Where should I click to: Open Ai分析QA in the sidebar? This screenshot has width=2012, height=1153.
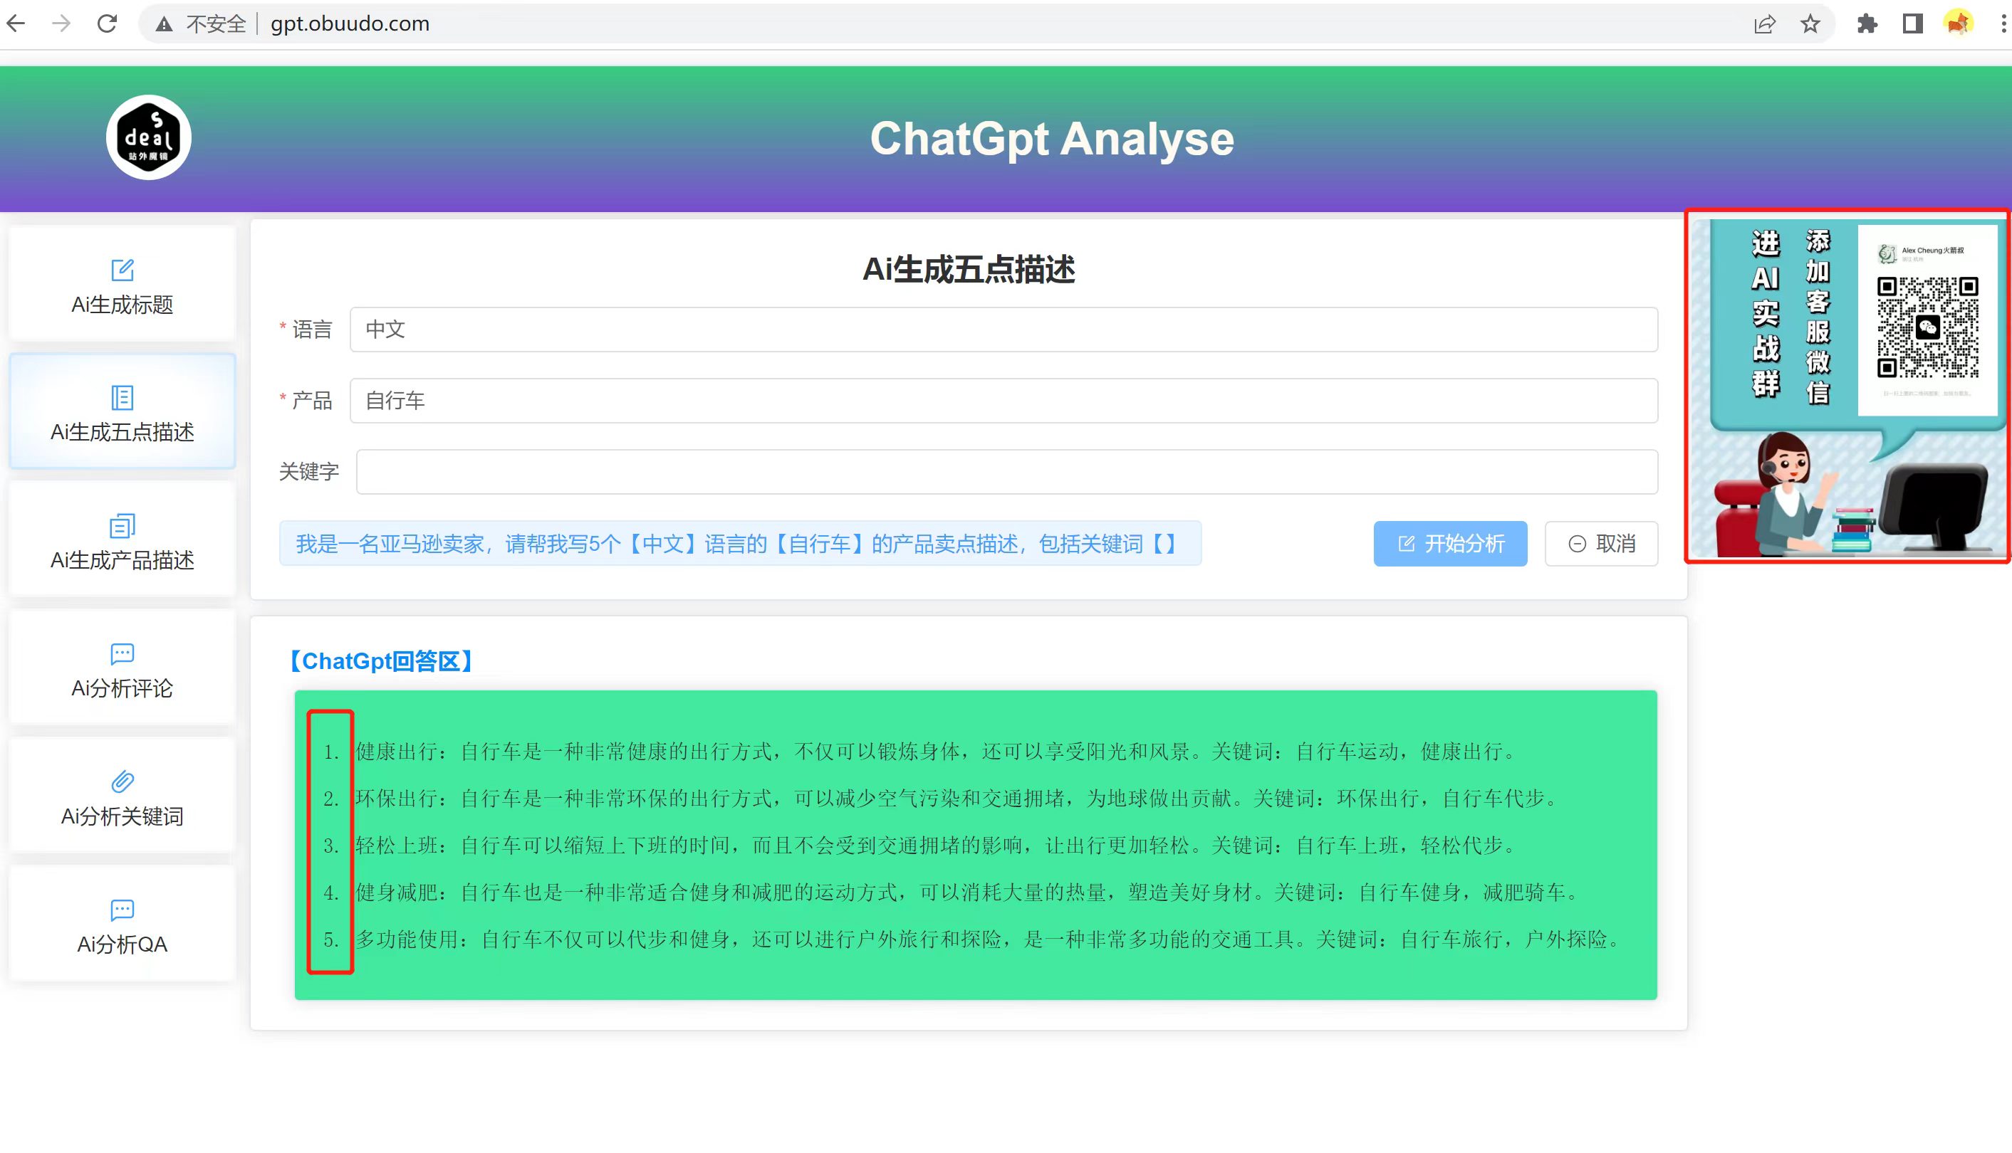[122, 923]
